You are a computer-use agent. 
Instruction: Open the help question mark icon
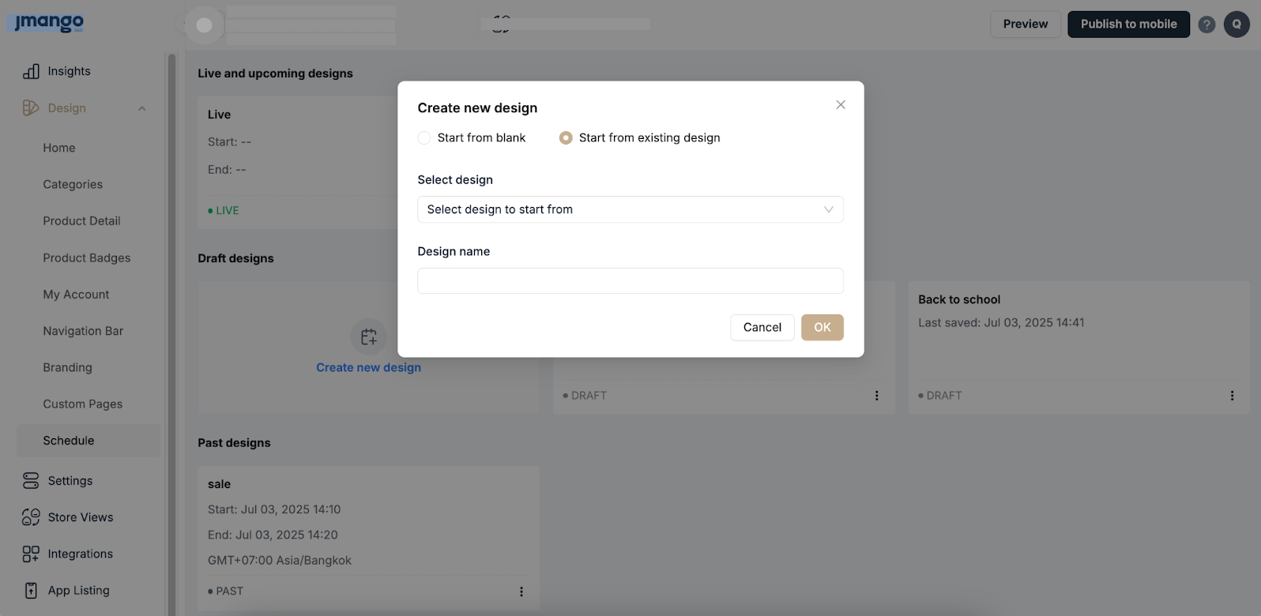(x=1206, y=24)
